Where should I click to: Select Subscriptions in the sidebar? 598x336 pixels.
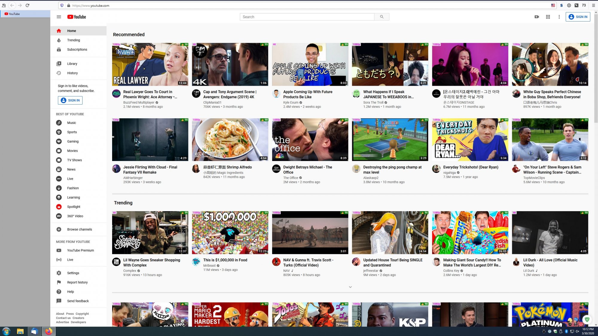tap(77, 50)
